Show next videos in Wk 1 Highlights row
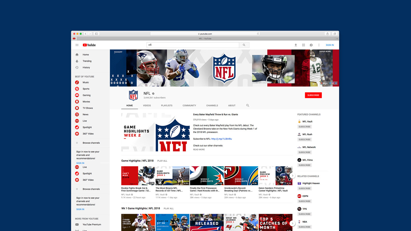 pyautogui.click(x=292, y=223)
